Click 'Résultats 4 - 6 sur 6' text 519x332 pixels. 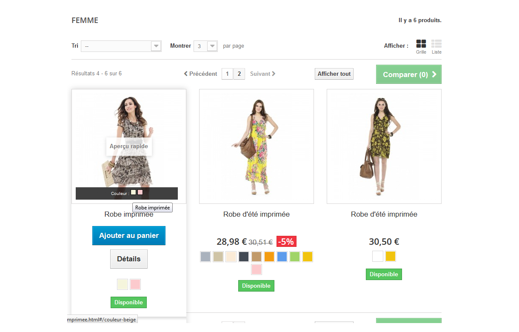tap(97, 74)
